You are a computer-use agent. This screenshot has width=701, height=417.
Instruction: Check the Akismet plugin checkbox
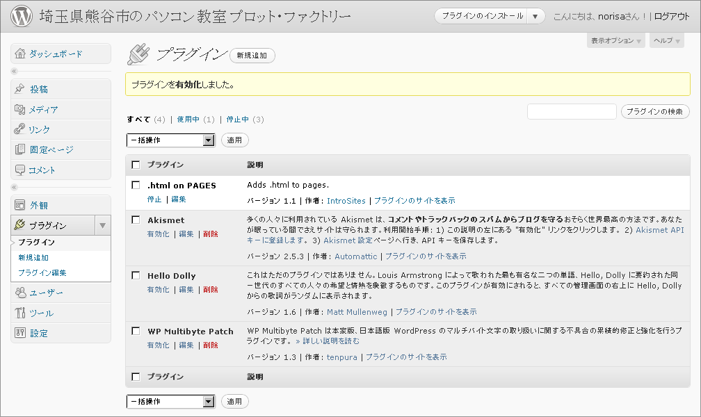tap(136, 220)
